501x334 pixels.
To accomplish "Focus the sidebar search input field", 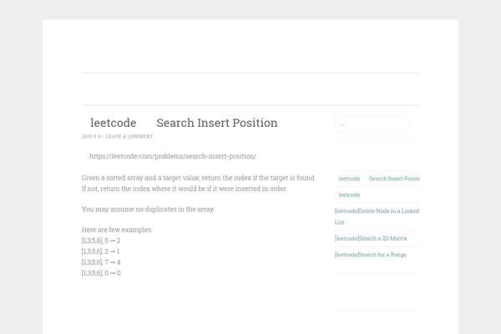I will click(372, 124).
